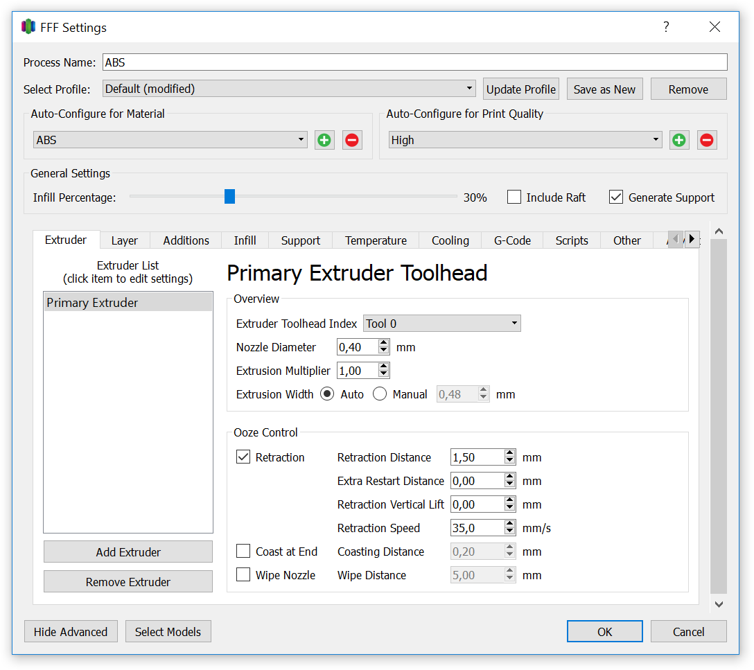This screenshot has height=670, width=754.
Task: Enable Coast at End option
Action: [243, 551]
